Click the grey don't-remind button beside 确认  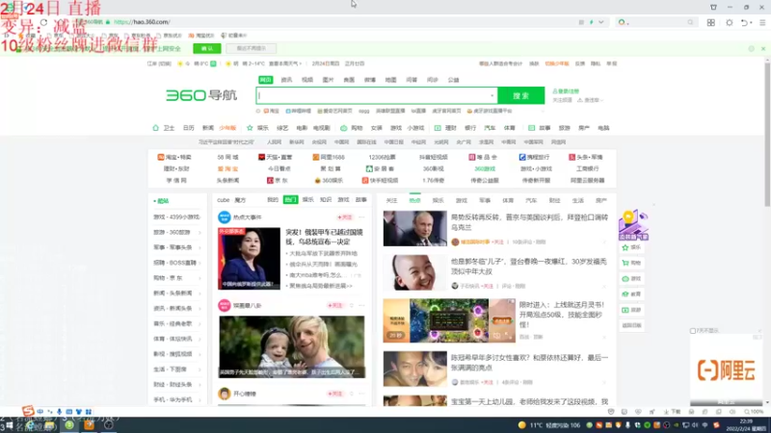[252, 49]
